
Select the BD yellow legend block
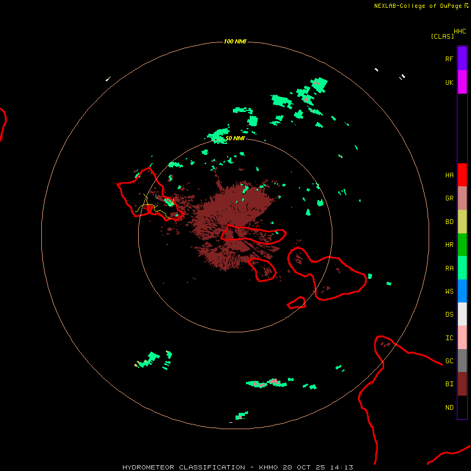(x=462, y=222)
